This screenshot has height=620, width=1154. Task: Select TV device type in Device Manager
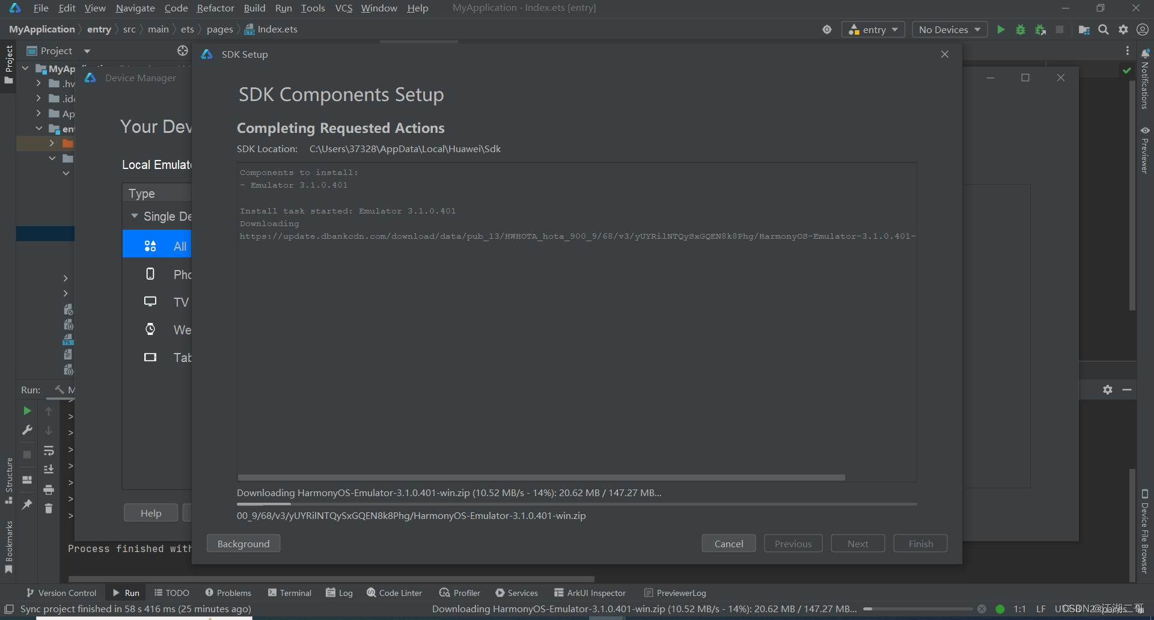[x=157, y=302]
